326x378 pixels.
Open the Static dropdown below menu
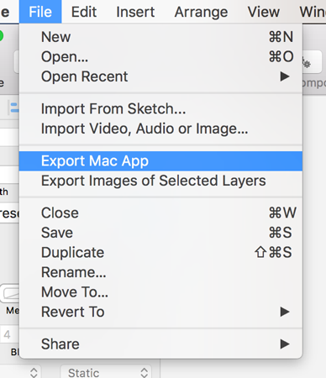click(106, 372)
